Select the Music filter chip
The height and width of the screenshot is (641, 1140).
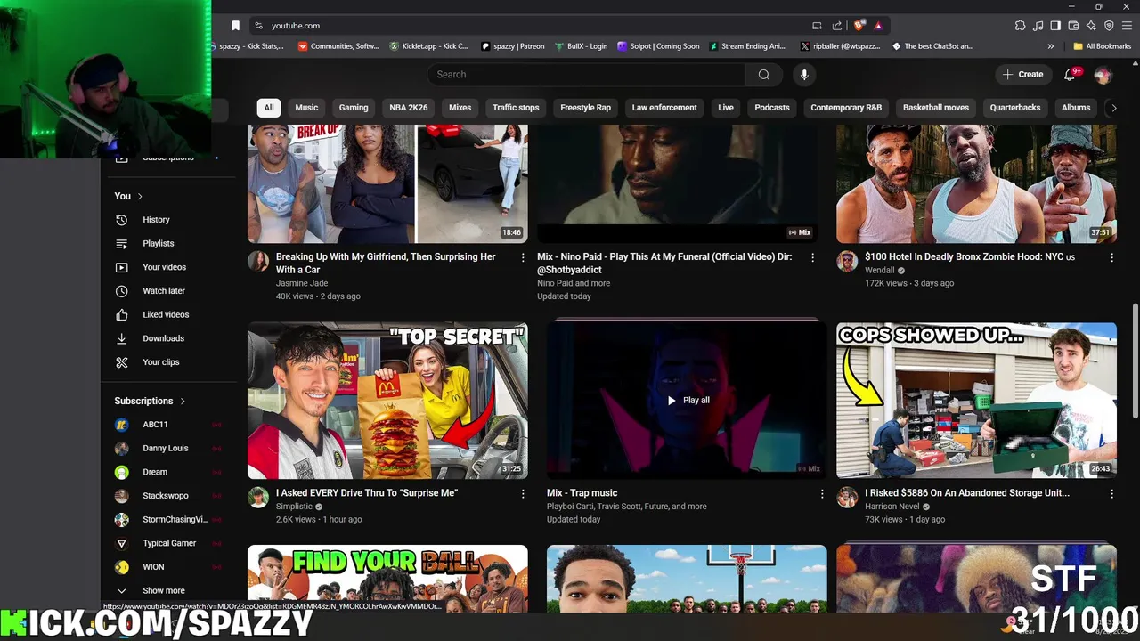tap(306, 108)
